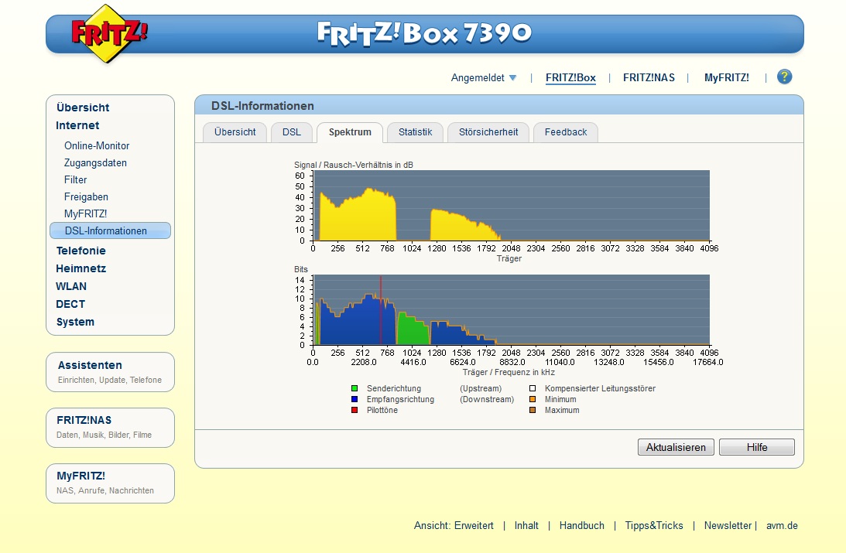The width and height of the screenshot is (846, 553).
Task: Click the Ansicht: Erweitert footer link
Action: [x=454, y=525]
